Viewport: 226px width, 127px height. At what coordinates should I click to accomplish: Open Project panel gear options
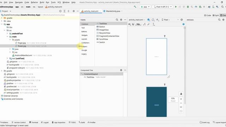click(74, 11)
